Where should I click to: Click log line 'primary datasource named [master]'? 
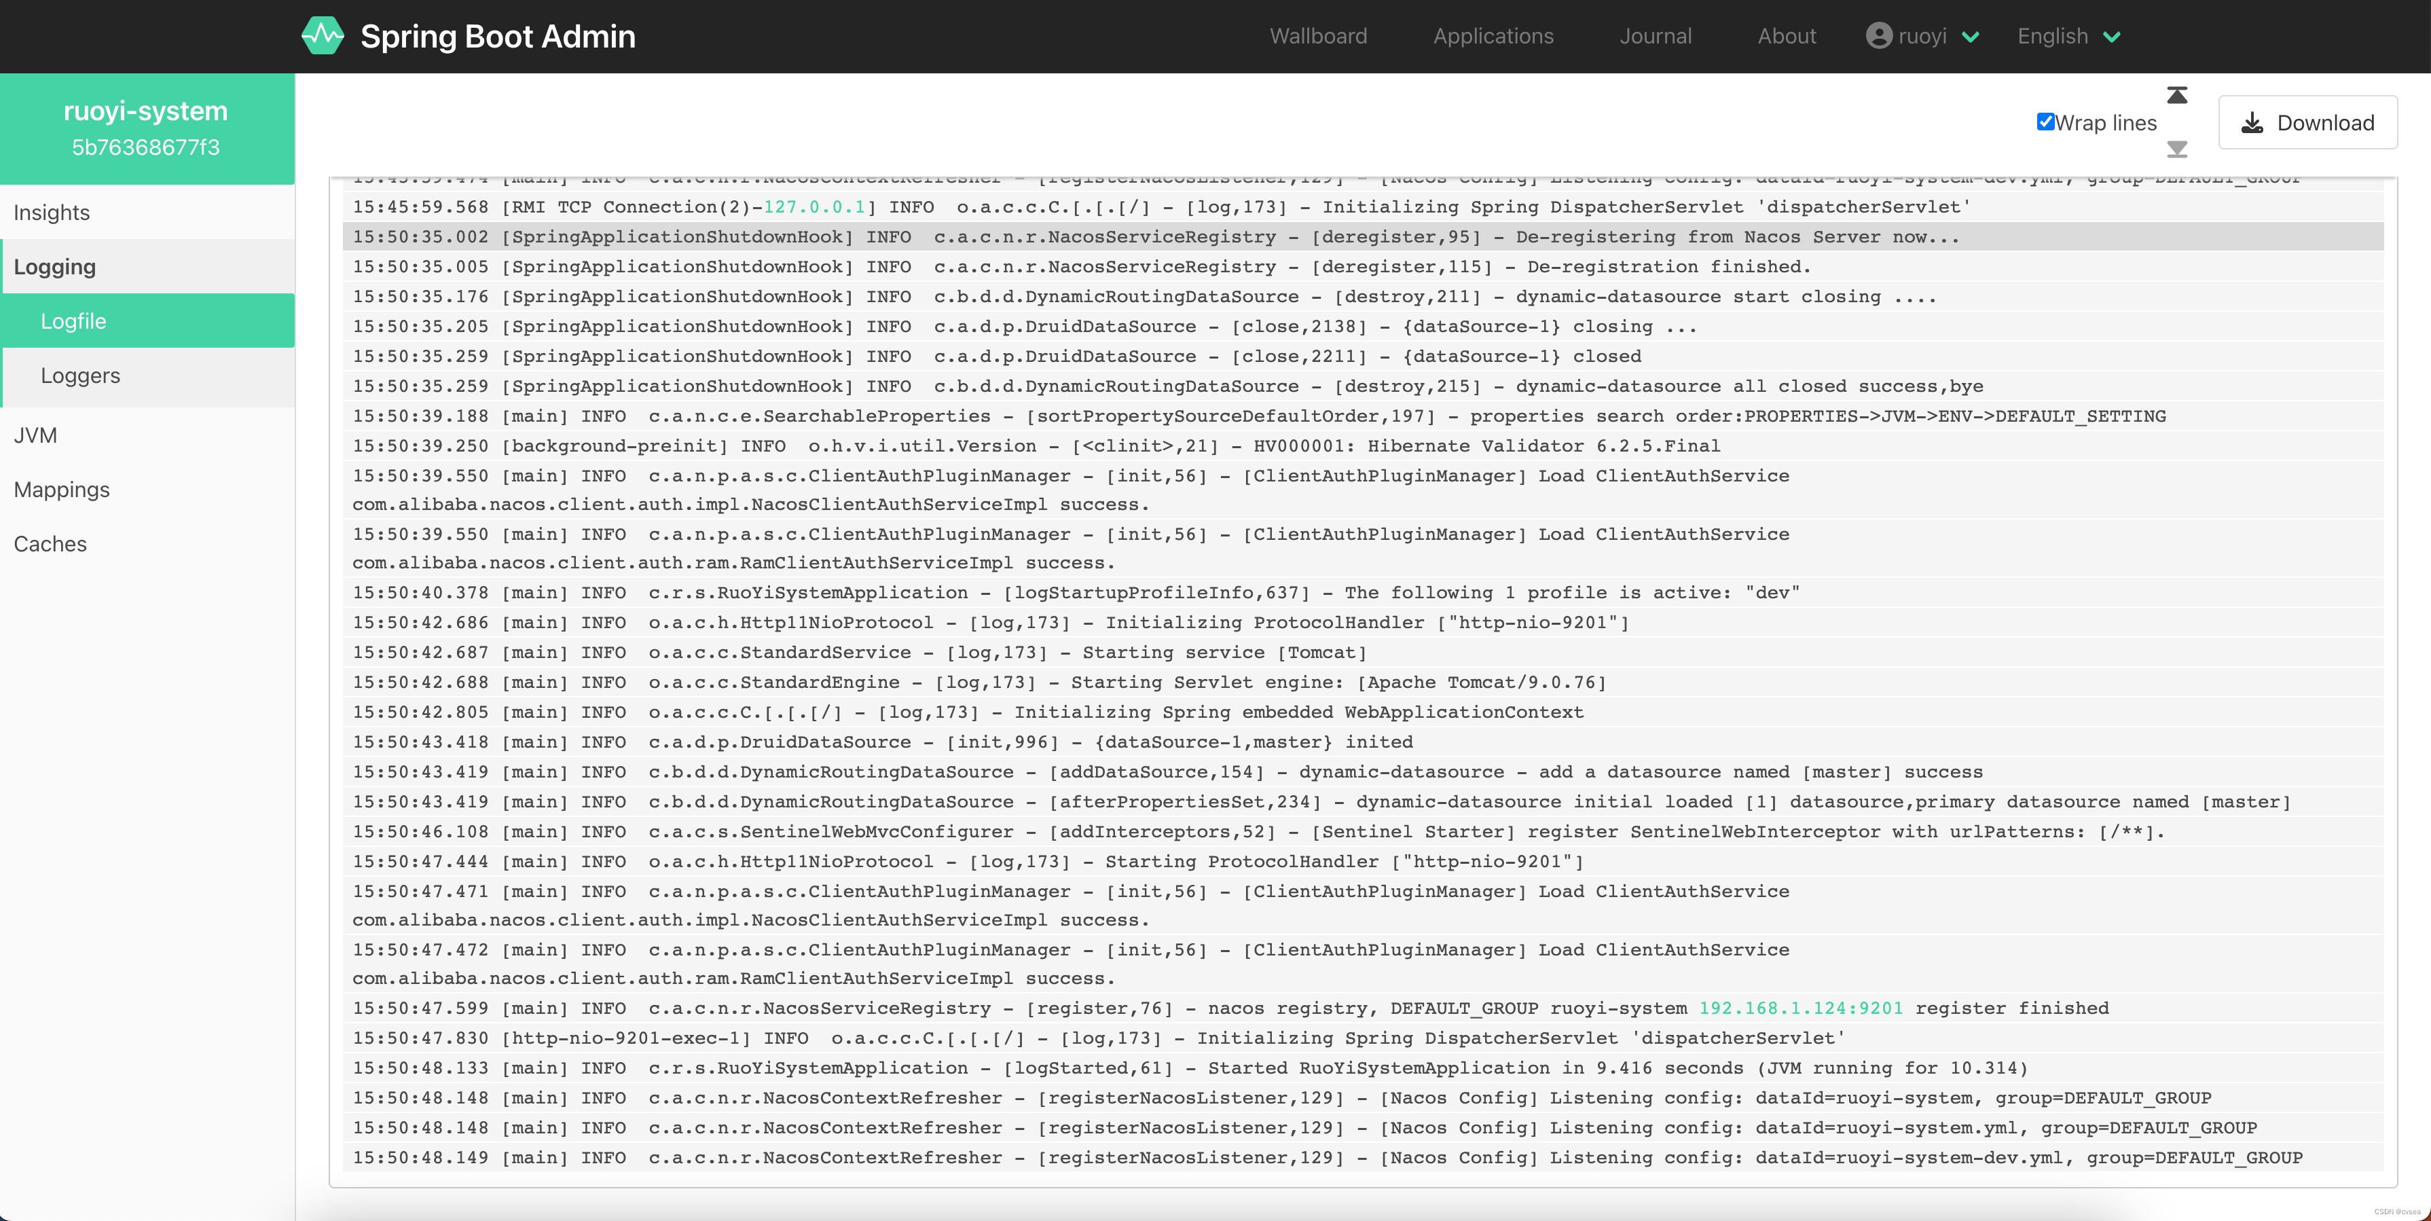tap(1363, 802)
